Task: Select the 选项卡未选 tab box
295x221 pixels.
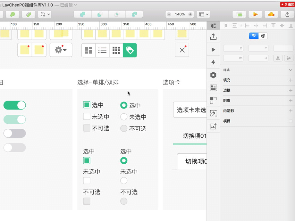Action: [190, 110]
